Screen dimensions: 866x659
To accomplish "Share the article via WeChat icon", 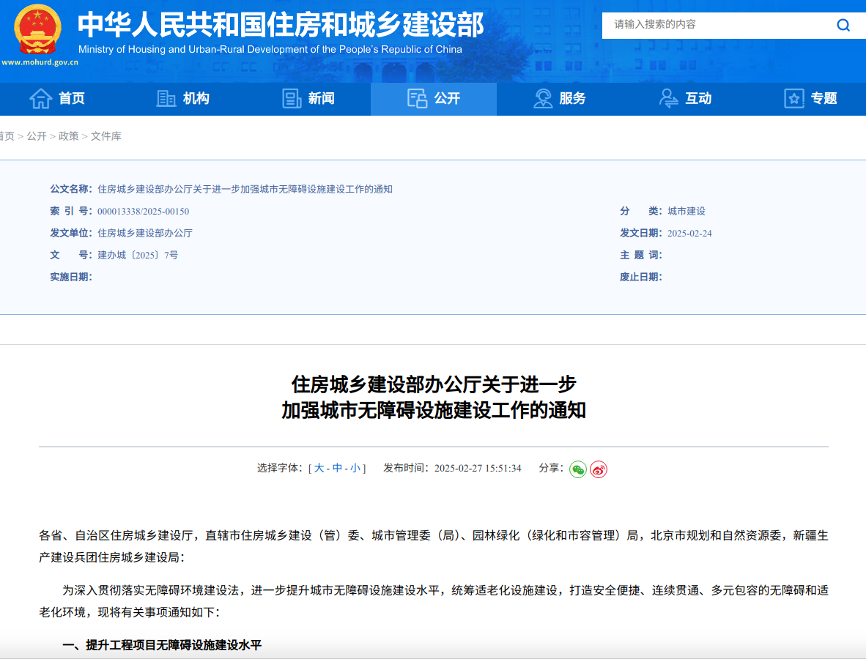I will [578, 469].
